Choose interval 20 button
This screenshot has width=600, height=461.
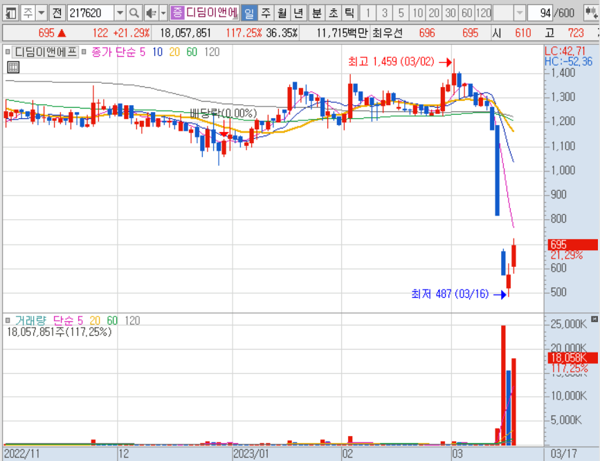[434, 13]
